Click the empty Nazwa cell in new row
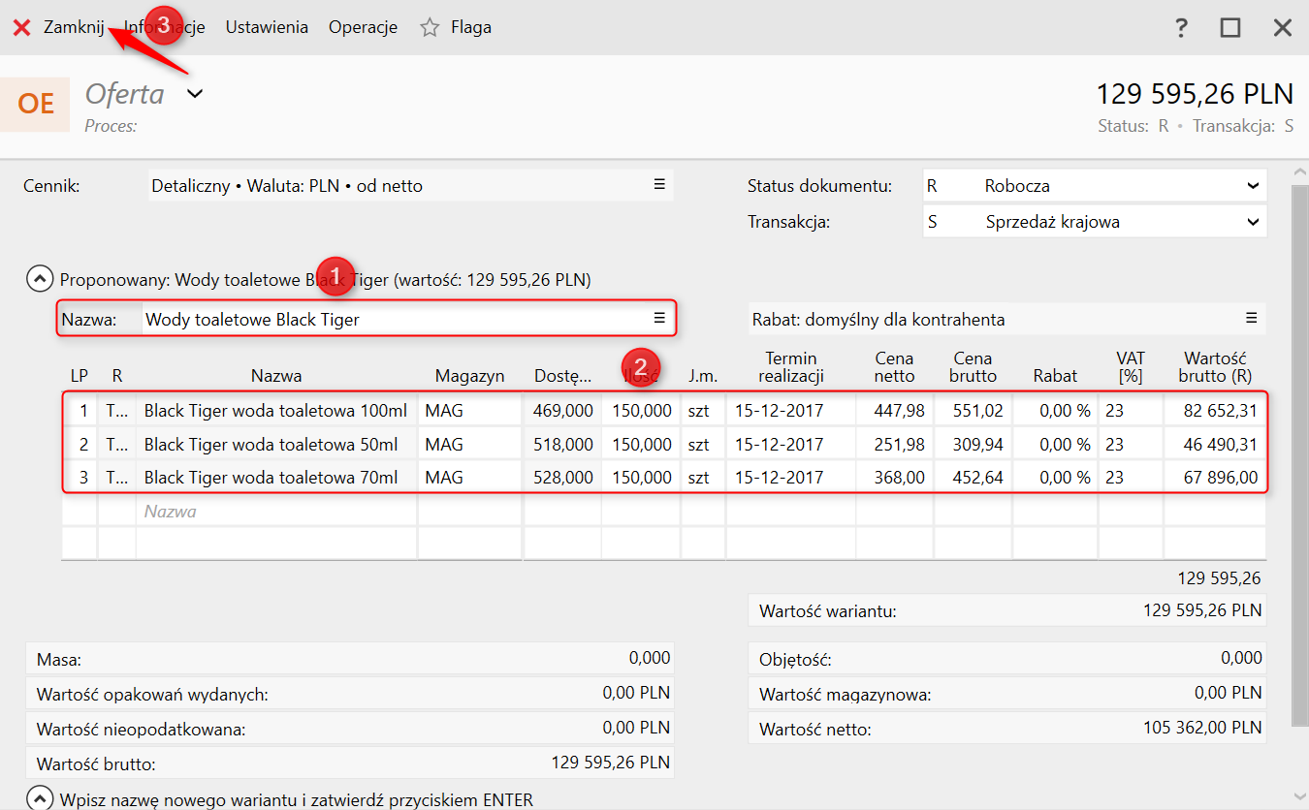Screen dimensions: 1309x810 tap(275, 512)
